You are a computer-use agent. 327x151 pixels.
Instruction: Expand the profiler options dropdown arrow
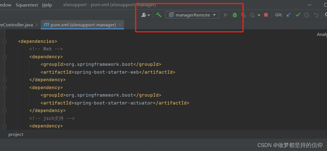(259, 15)
